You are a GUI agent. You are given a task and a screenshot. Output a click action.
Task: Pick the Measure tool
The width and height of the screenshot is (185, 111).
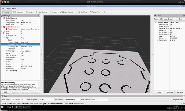point(53,12)
